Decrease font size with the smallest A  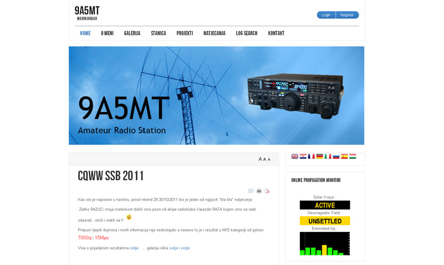[269, 160]
